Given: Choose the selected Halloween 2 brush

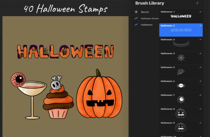Looking at the screenshot, I should point(181,30).
